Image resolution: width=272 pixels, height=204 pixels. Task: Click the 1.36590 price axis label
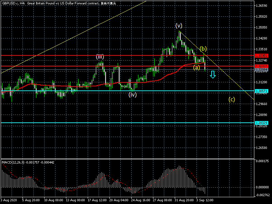pyautogui.click(x=262, y=6)
